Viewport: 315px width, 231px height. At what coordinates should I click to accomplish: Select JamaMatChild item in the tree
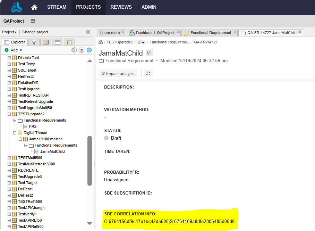click(52, 151)
